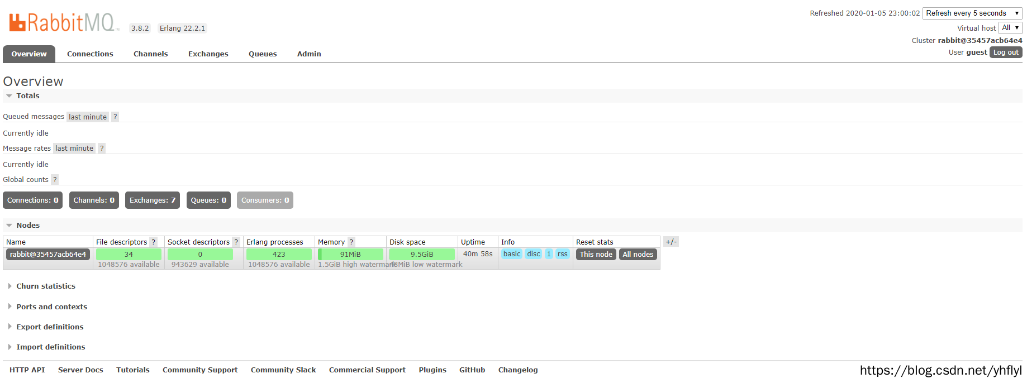Switch to the Connections tab
This screenshot has width=1027, height=383.
click(x=90, y=54)
